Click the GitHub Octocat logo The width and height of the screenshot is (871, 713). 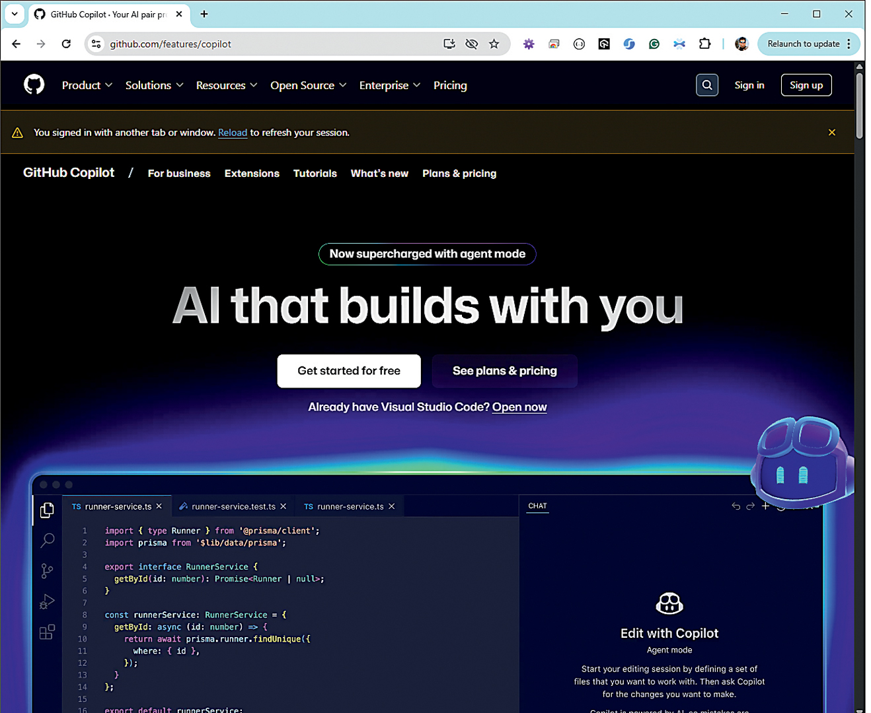pos(34,85)
